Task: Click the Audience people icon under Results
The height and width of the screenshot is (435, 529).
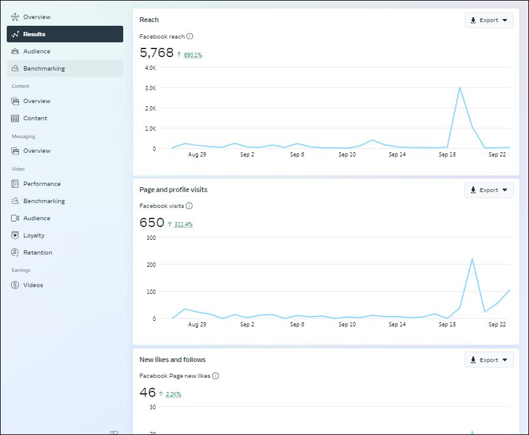Action: coord(15,52)
